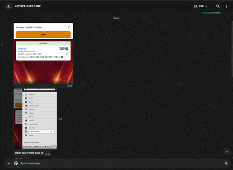Open the three-dot chat menu
233x170 pixels.
tap(226, 6)
